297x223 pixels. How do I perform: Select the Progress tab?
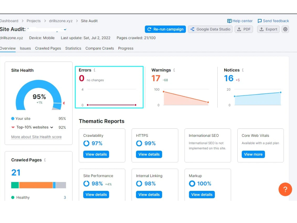point(126,48)
